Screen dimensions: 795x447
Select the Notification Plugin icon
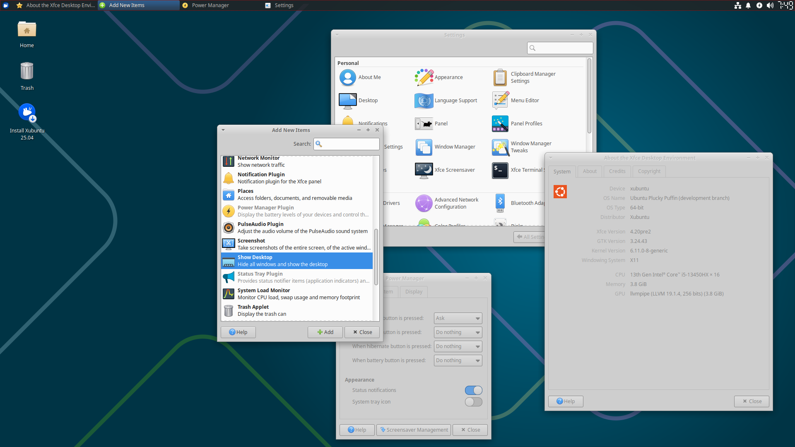click(228, 178)
